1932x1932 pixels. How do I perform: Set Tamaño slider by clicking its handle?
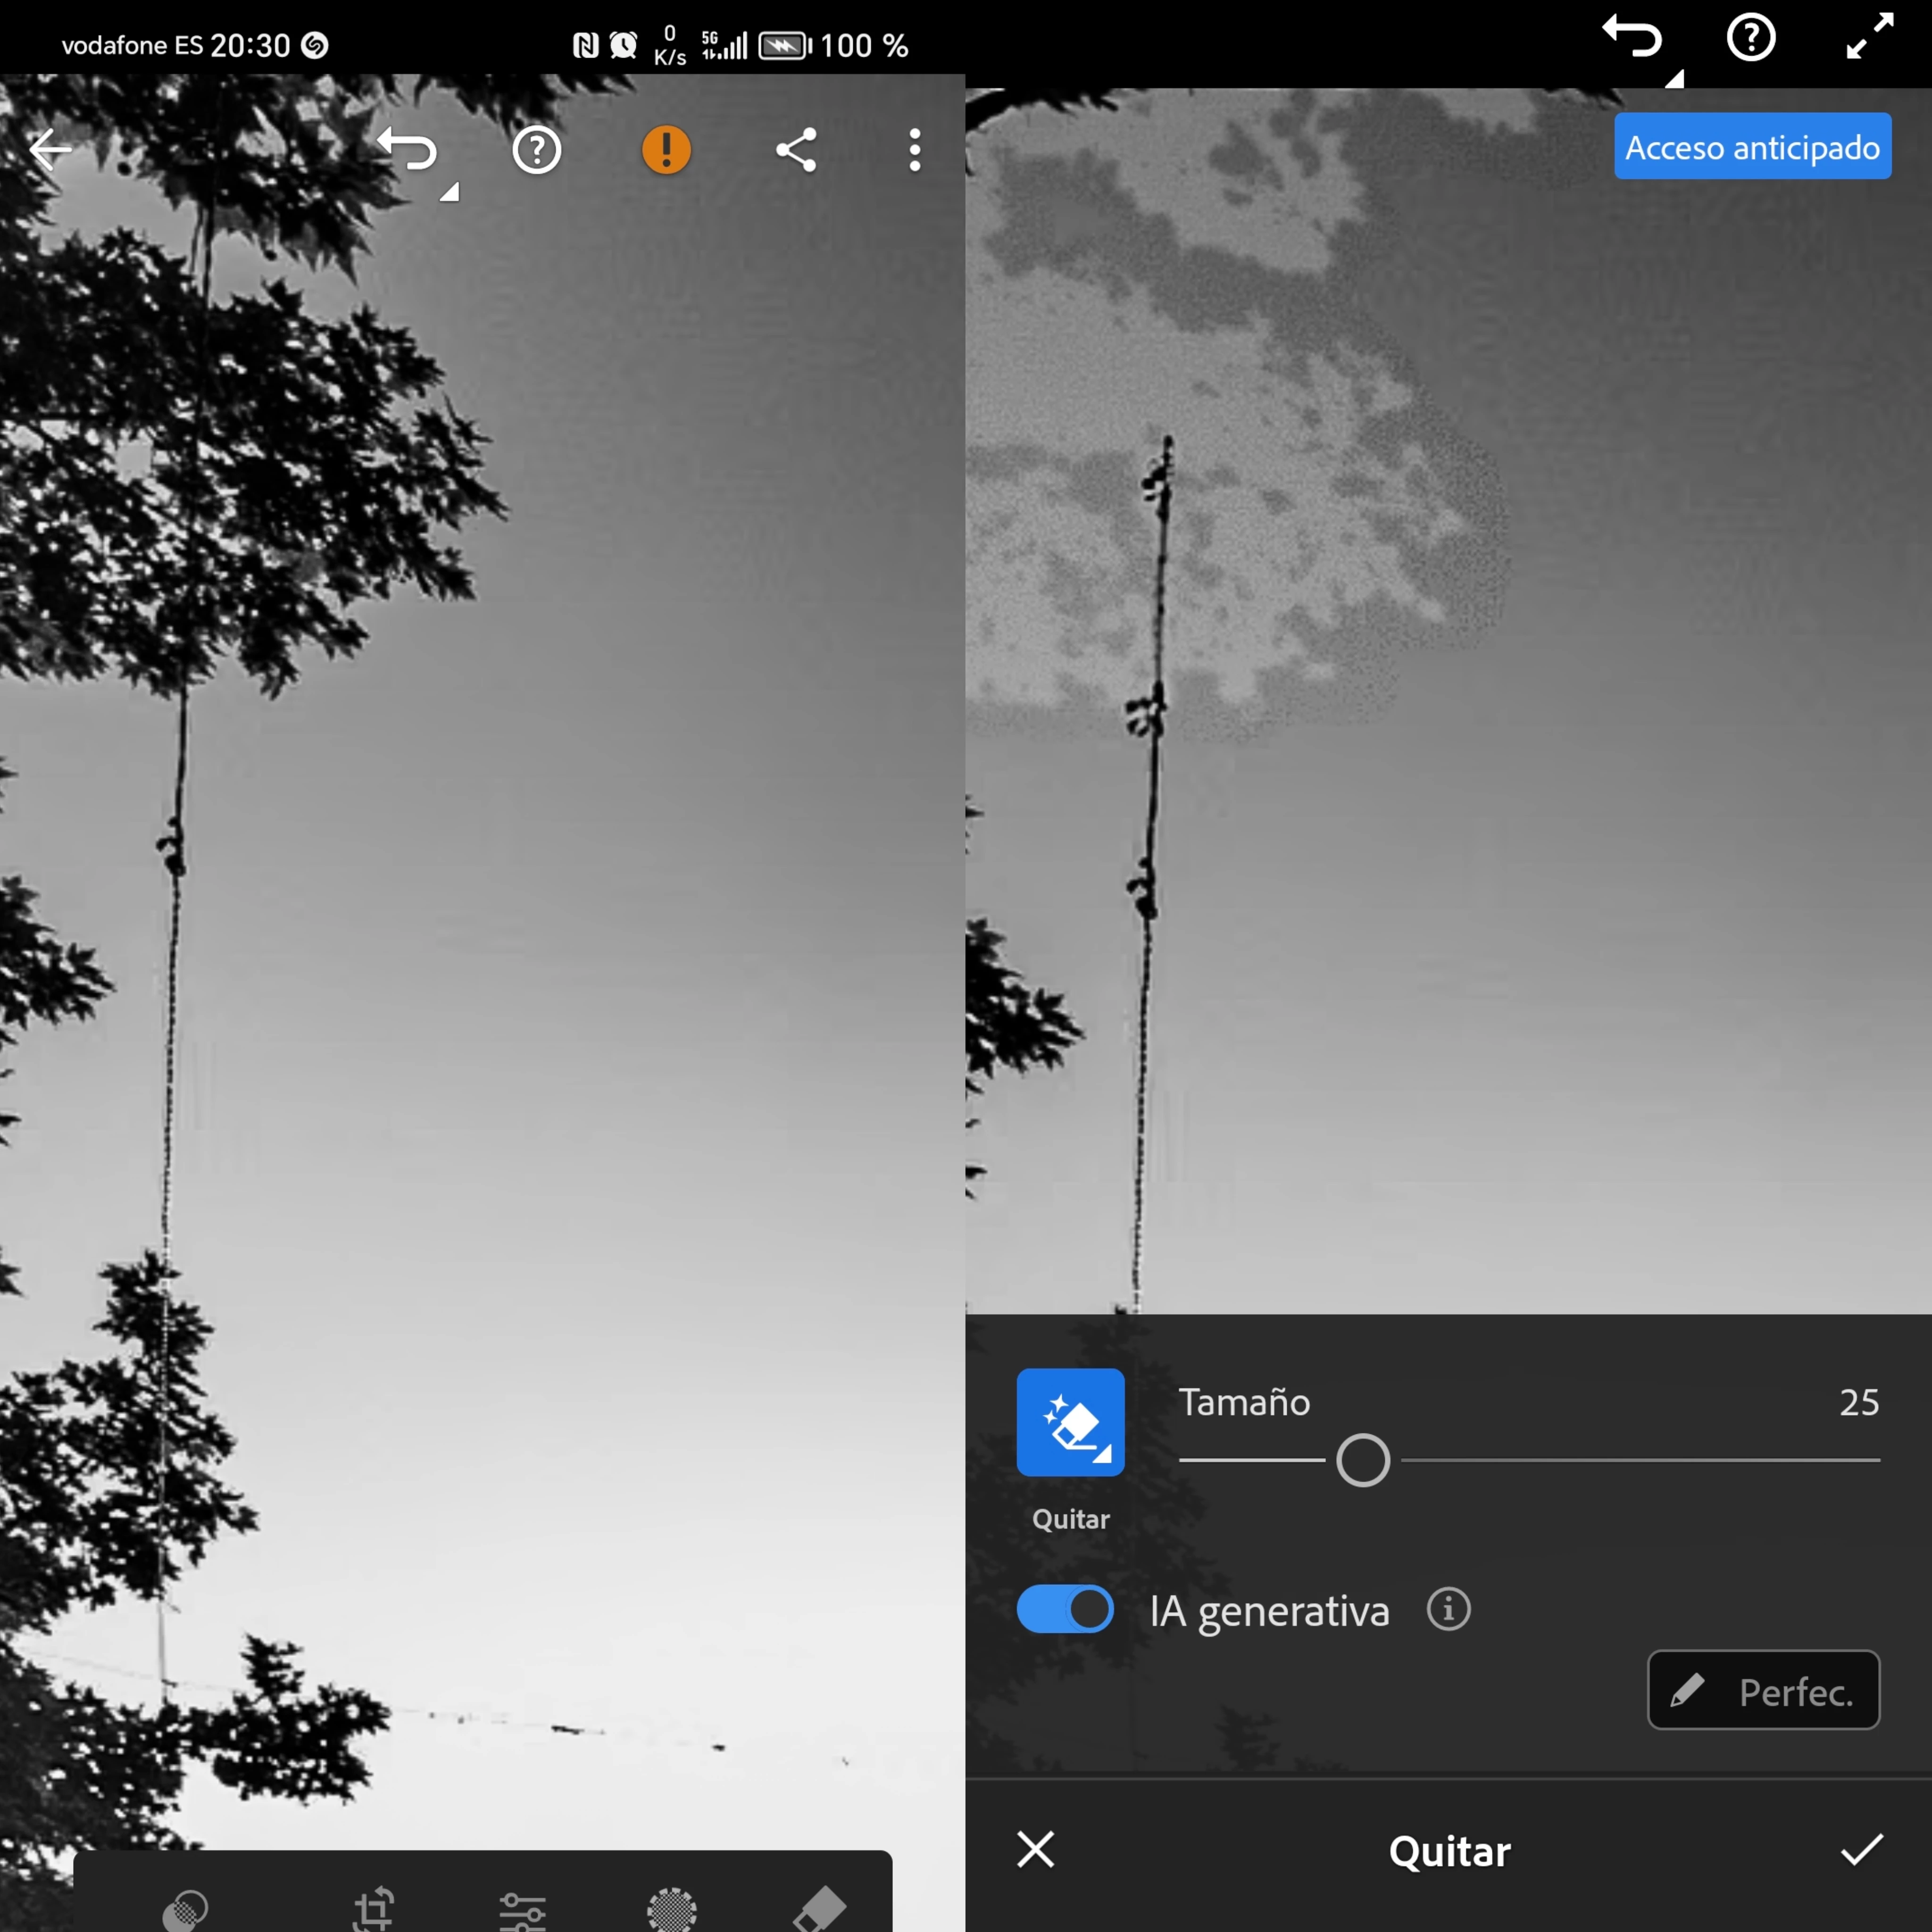[x=1363, y=1460]
